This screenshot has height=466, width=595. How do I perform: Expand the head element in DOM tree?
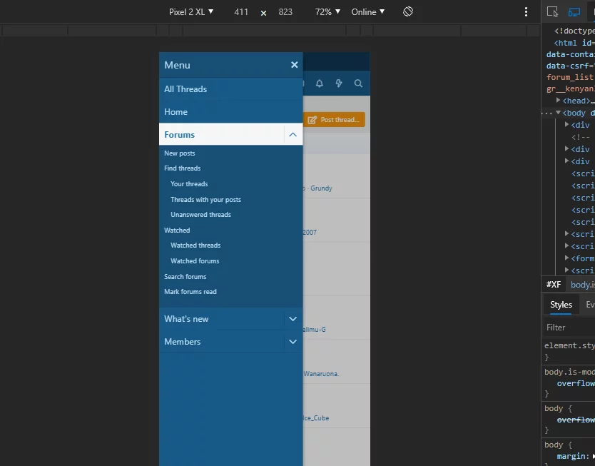[558, 100]
